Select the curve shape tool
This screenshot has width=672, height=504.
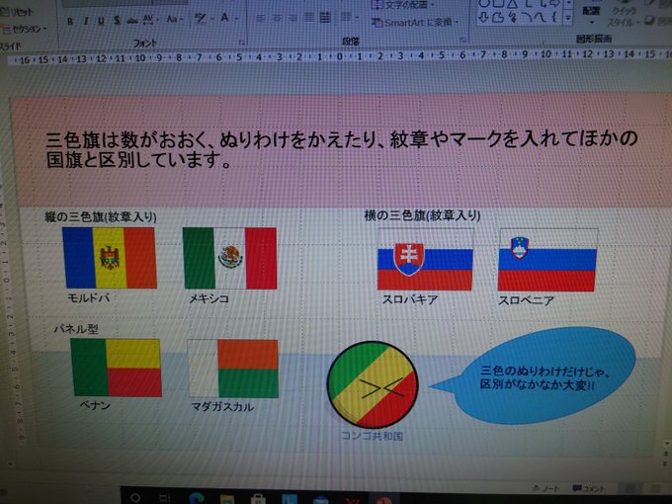(x=541, y=17)
